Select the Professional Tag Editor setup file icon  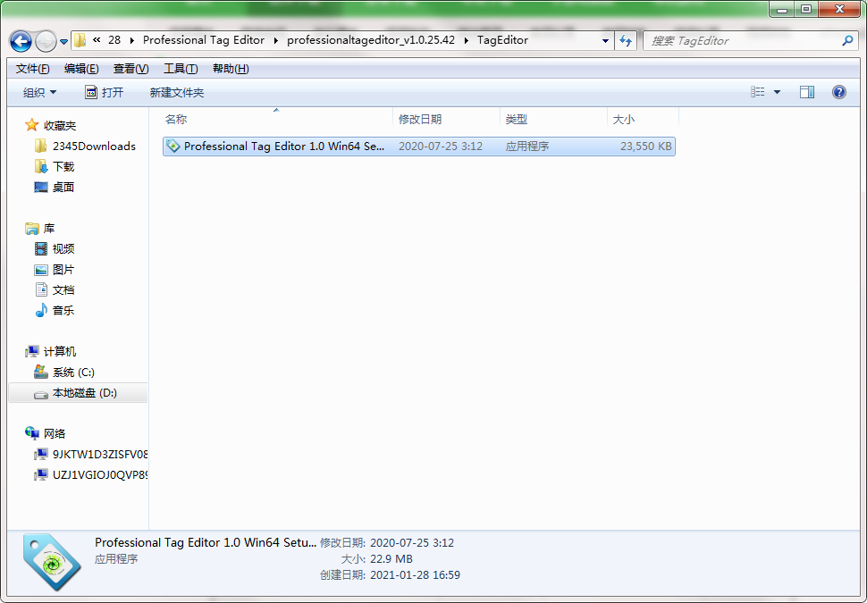(173, 146)
